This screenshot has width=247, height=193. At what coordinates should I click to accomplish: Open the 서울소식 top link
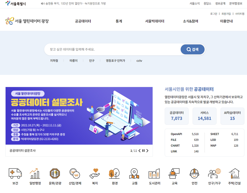[x=195, y=3]
